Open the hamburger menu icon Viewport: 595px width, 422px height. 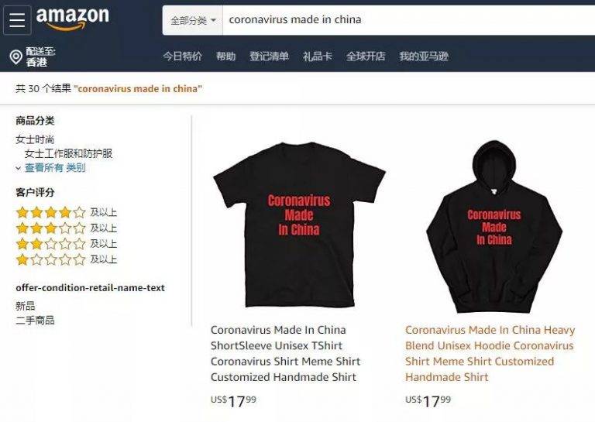coord(17,20)
